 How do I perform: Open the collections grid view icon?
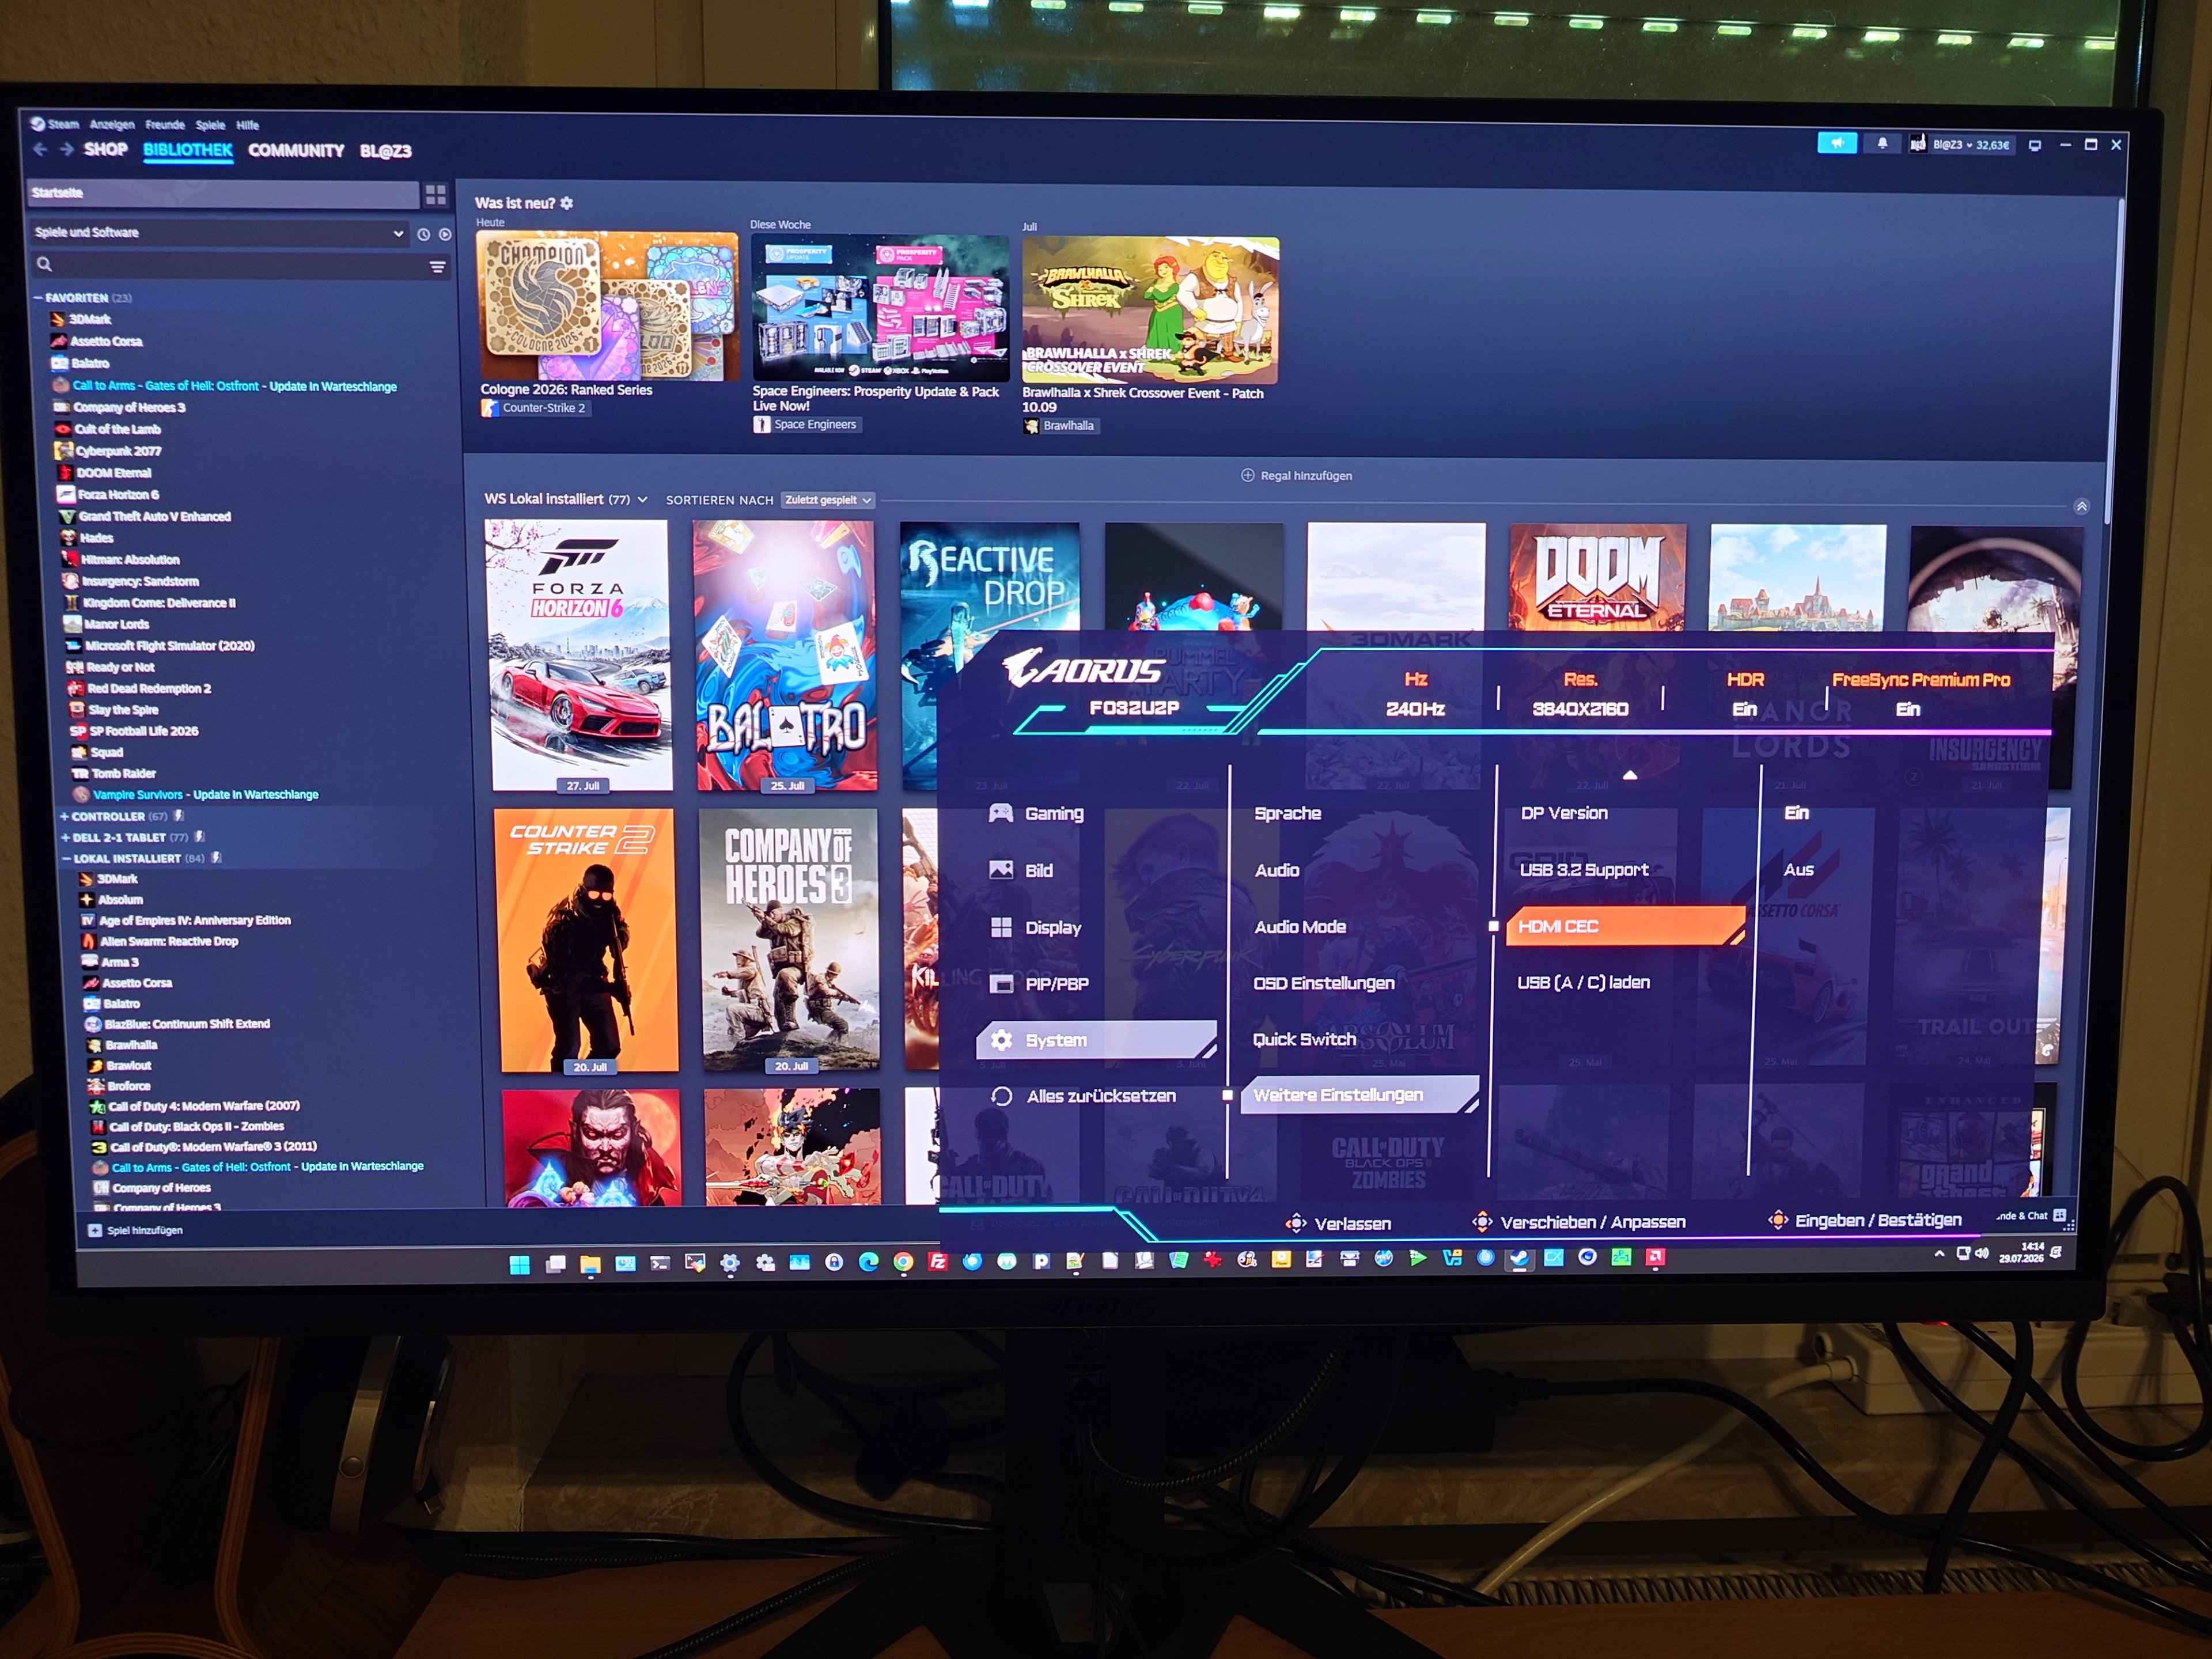(436, 194)
